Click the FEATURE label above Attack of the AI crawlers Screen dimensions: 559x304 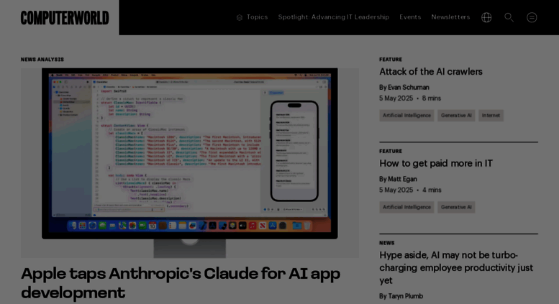coord(391,60)
